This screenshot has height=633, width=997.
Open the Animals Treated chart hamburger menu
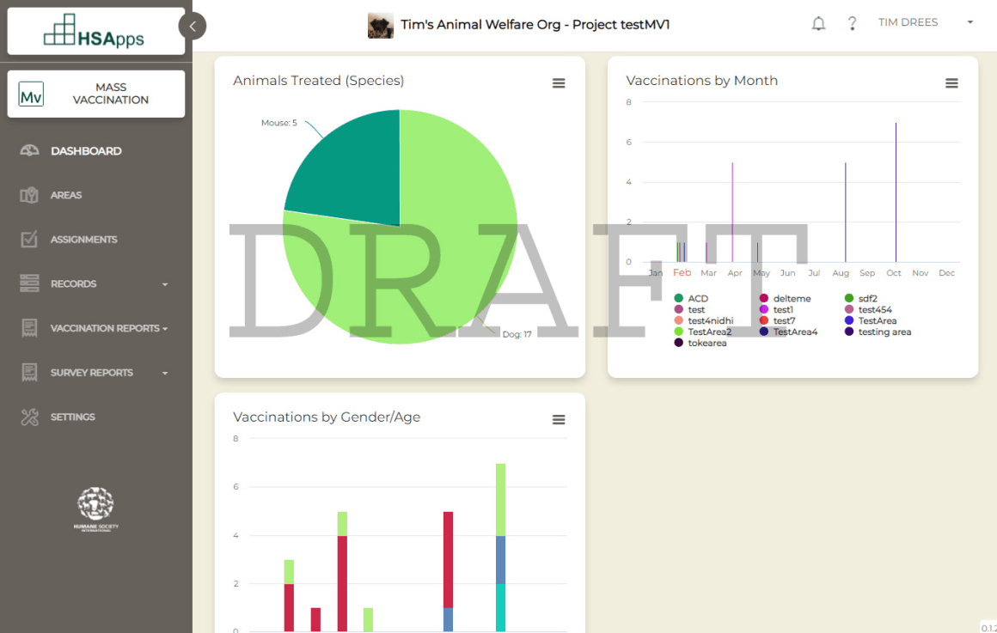coord(559,82)
